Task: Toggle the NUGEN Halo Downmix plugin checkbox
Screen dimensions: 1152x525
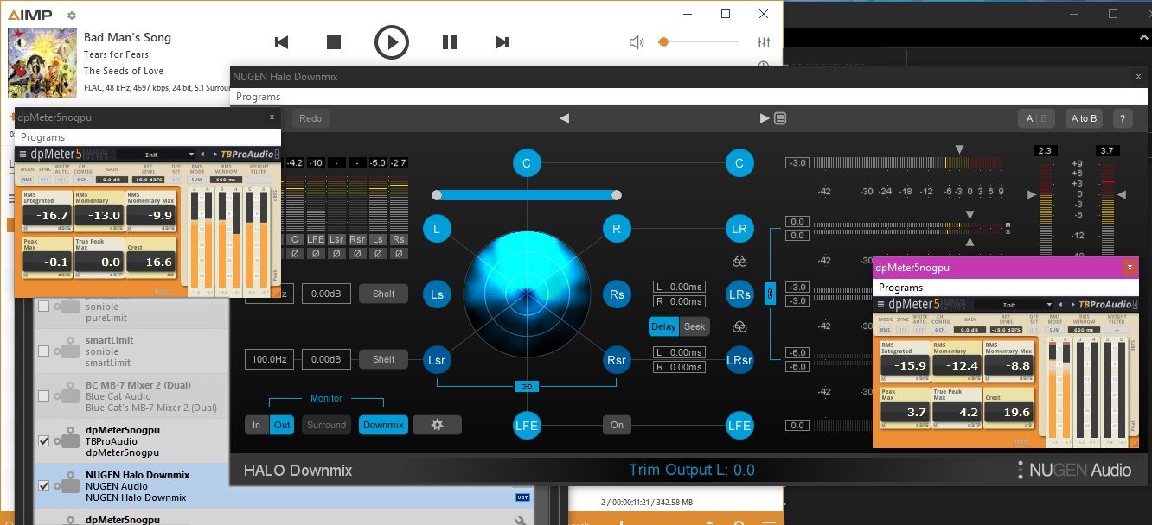Action: tap(44, 486)
